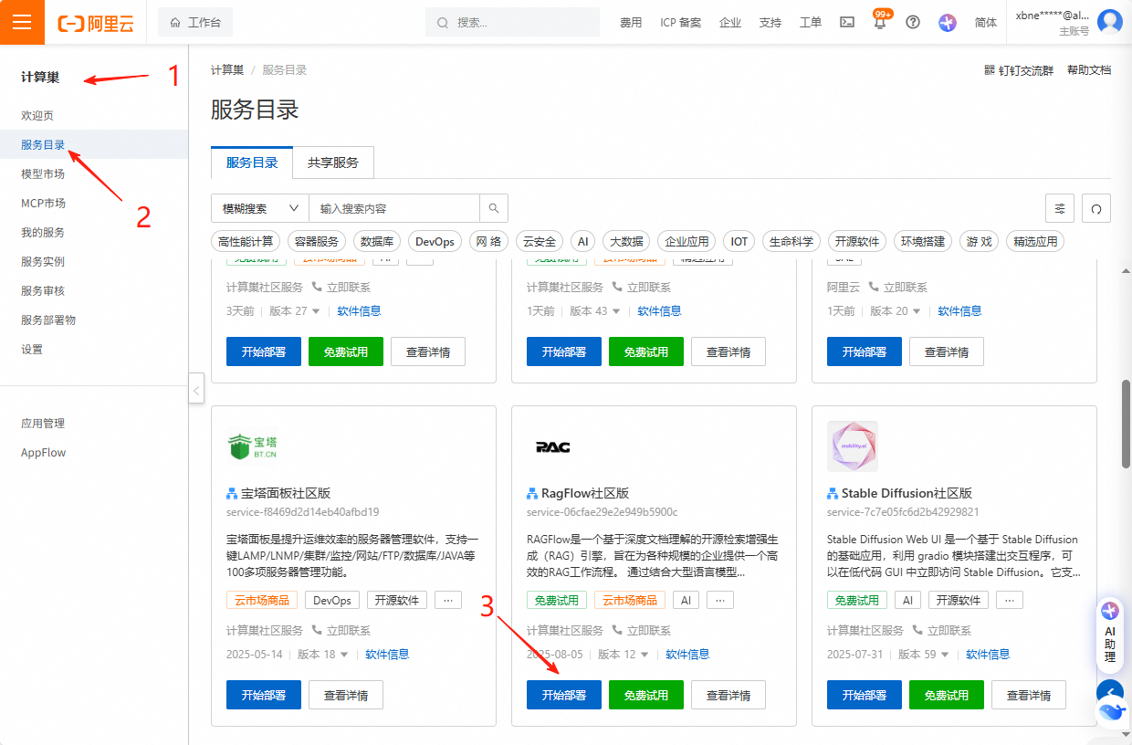Filter by 开源软件 category tag
1132x745 pixels.
[857, 242]
